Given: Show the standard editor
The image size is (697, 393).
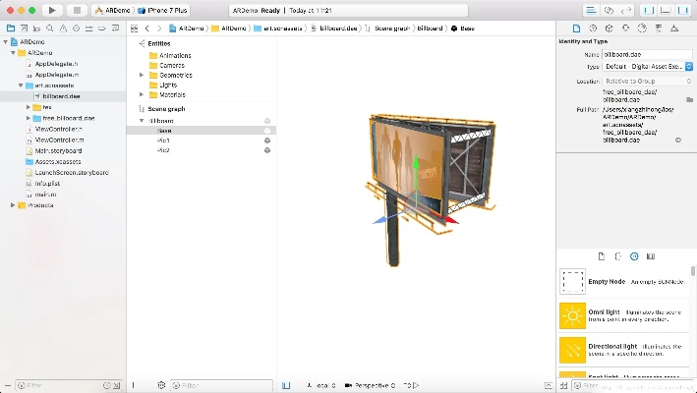Looking at the screenshot, I should point(591,10).
